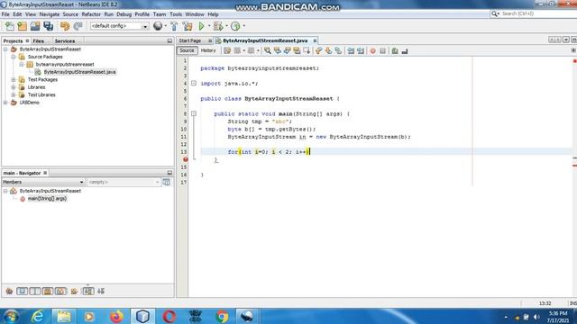Switch to the Start Page tab
This screenshot has width=577, height=324.
click(190, 40)
